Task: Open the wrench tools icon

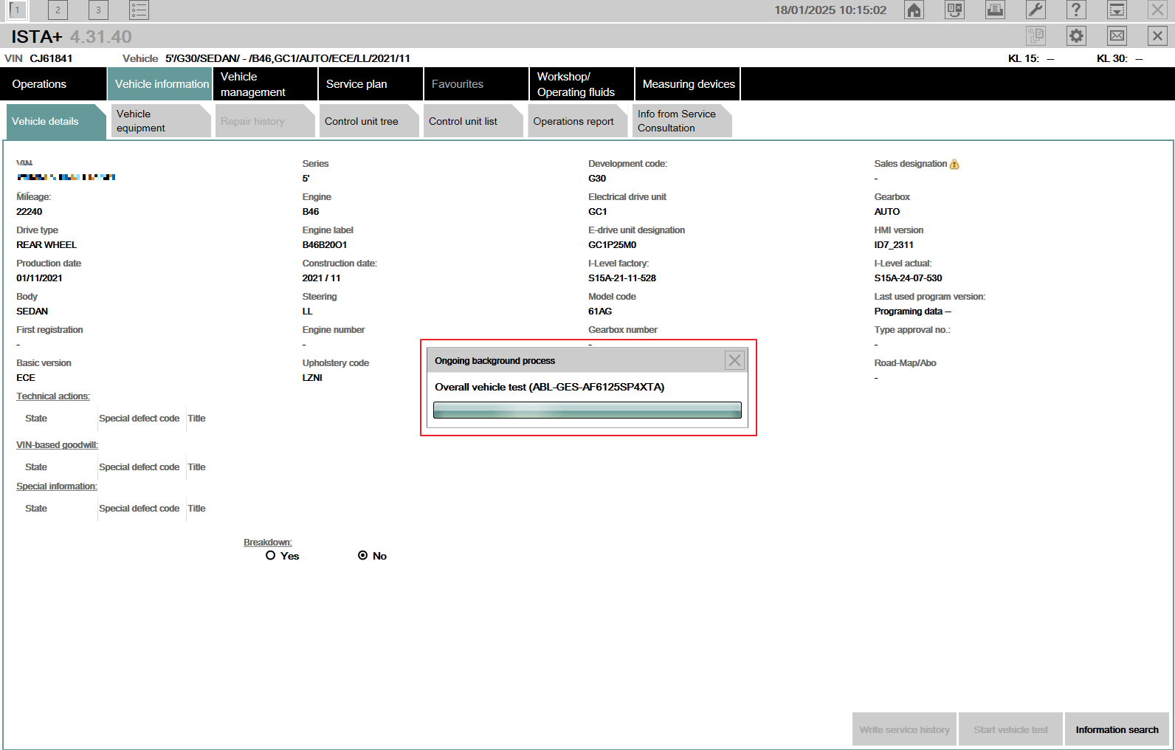Action: click(x=1036, y=10)
